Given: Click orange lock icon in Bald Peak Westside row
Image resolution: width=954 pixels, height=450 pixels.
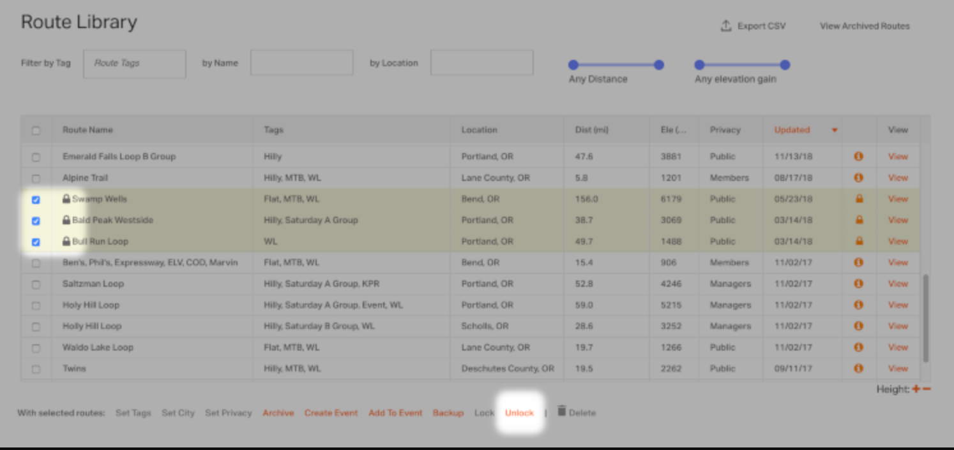Looking at the screenshot, I should click(x=859, y=220).
